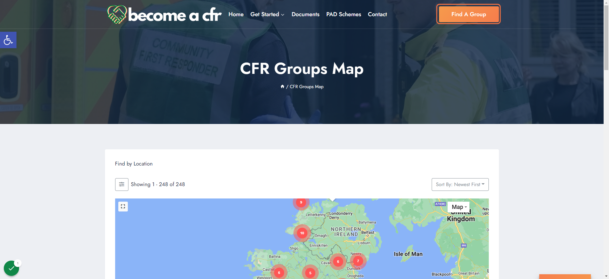Go to Home menu item

coord(236,14)
